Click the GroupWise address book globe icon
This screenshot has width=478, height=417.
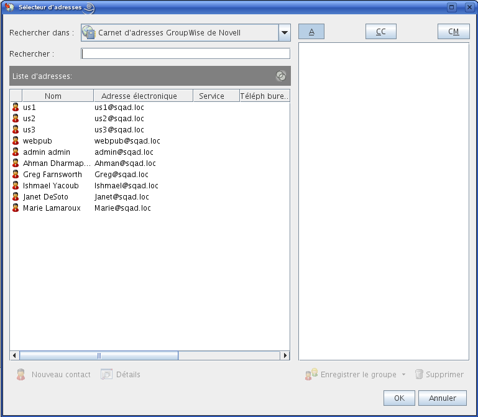pyautogui.click(x=89, y=32)
